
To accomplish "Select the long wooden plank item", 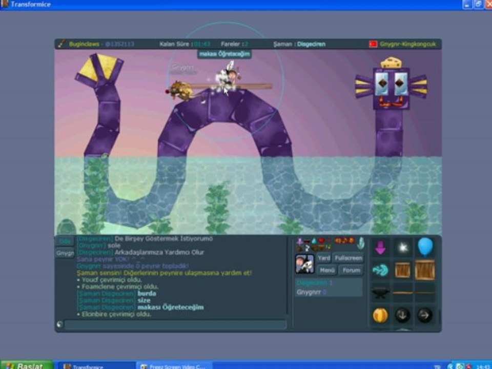I will (425, 293).
